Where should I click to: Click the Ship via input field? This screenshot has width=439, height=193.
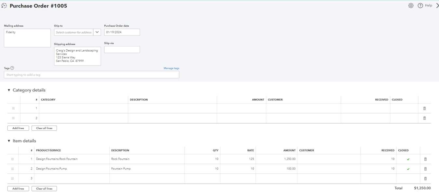122,50
